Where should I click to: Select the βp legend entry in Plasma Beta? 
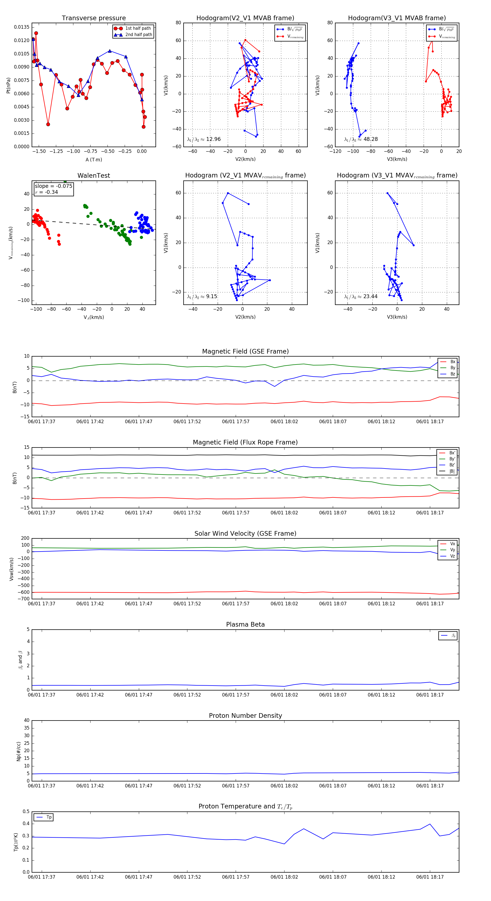(x=448, y=636)
